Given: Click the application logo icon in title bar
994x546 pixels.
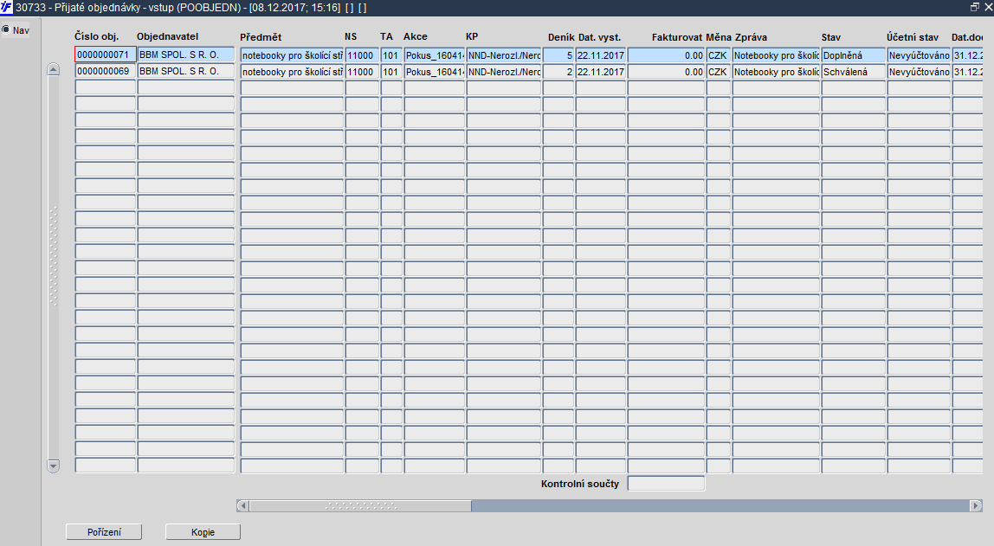Looking at the screenshot, I should pyautogui.click(x=6, y=8).
